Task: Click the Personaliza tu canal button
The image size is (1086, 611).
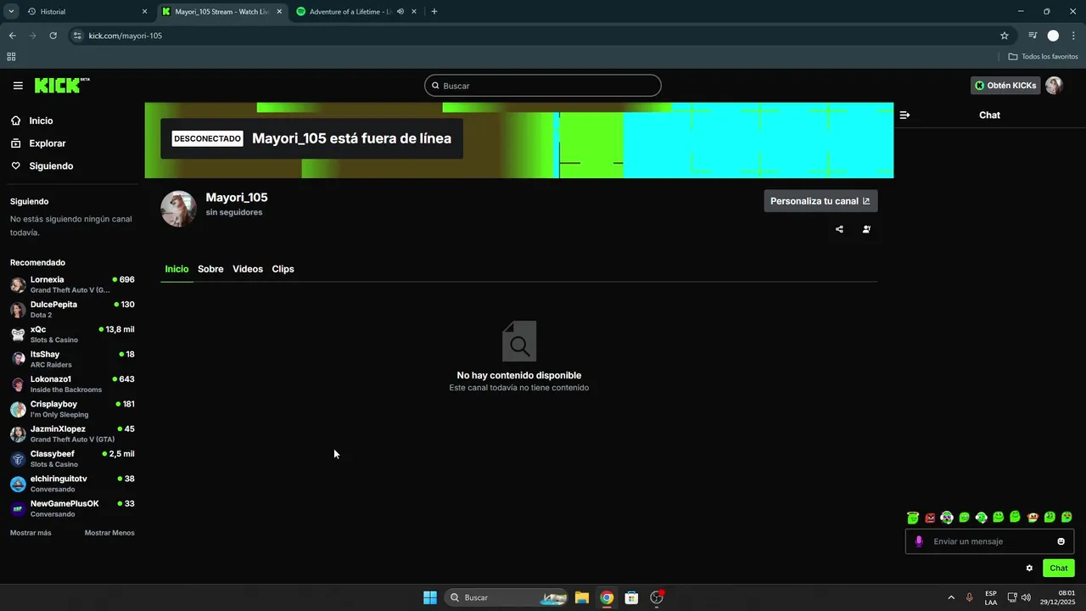Action: point(820,201)
